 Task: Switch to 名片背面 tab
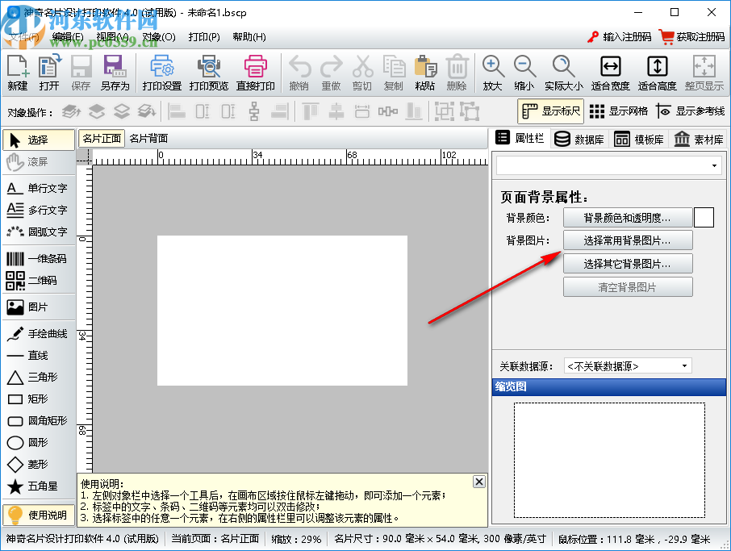148,139
